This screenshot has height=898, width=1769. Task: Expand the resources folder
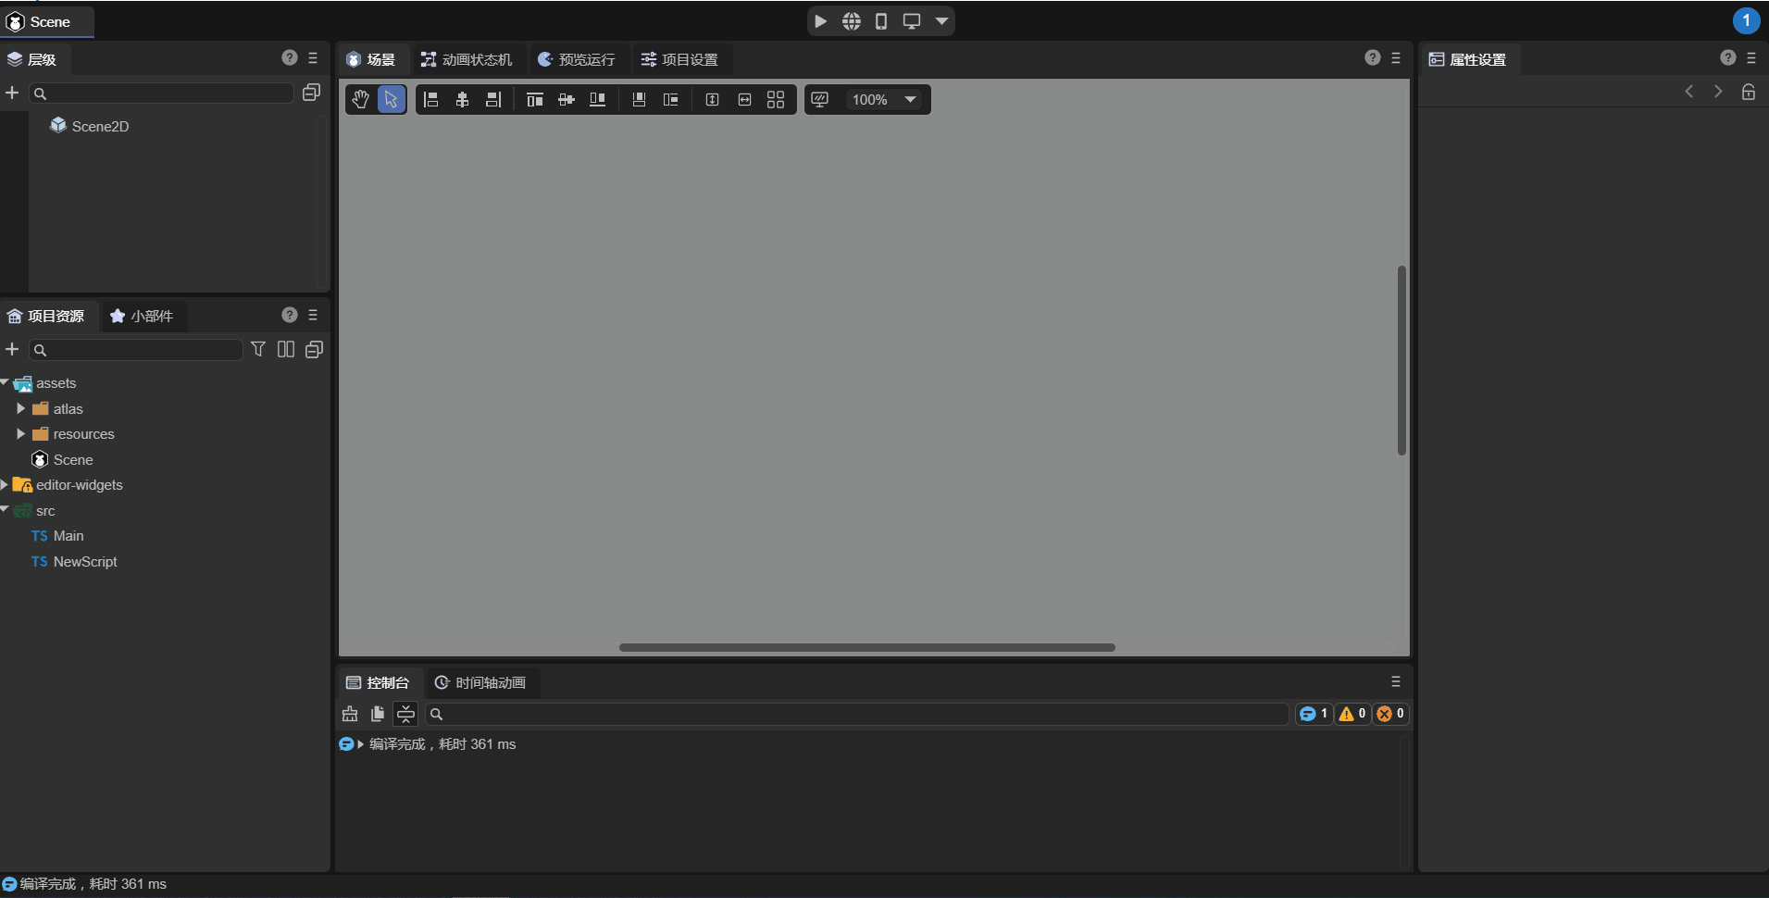20,434
